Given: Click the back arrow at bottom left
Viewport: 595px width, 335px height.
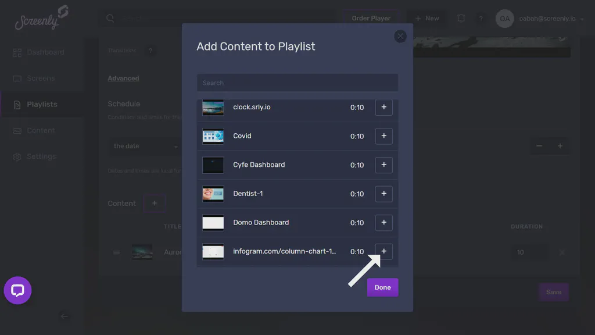Looking at the screenshot, I should tap(64, 316).
